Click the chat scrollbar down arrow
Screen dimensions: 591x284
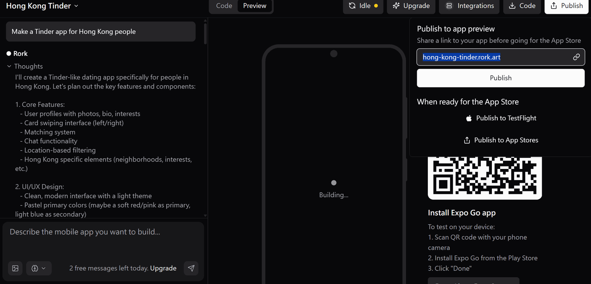click(205, 216)
